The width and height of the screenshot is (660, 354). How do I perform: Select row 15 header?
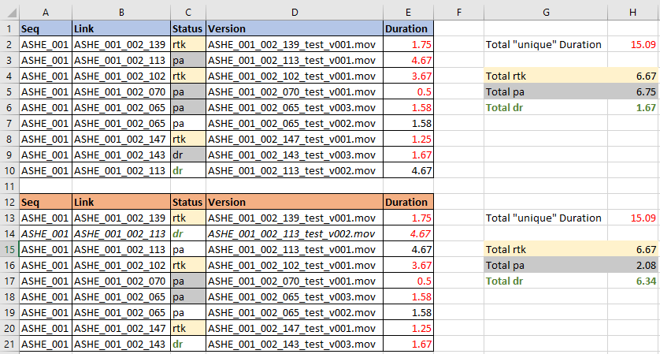(x=9, y=249)
